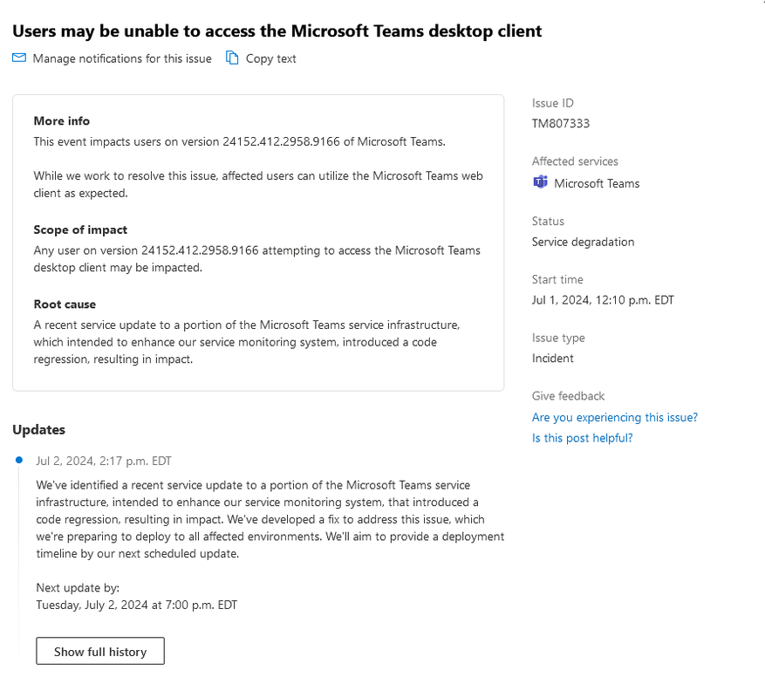Open 'Is this post helpful?' link

click(582, 438)
